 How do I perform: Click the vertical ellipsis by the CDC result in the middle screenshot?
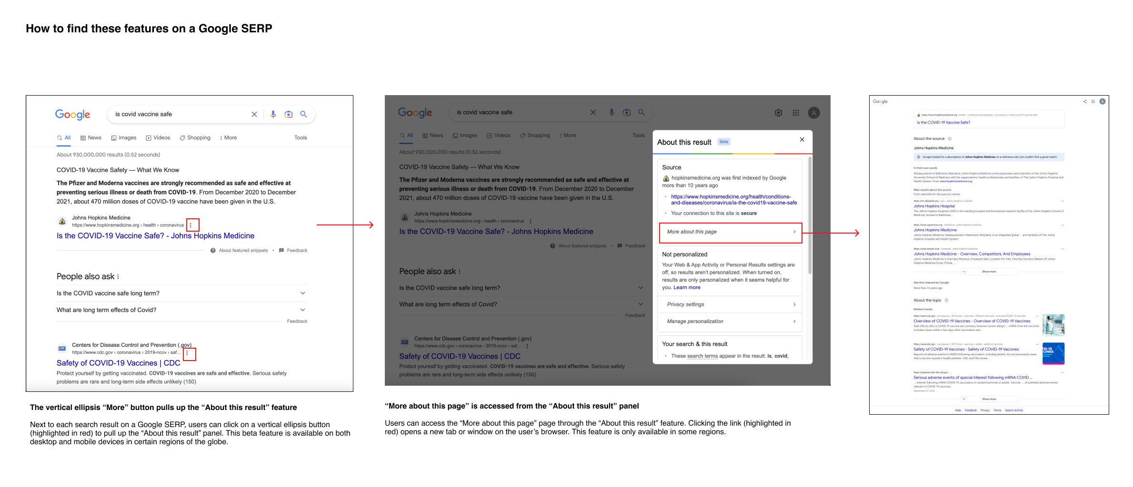coord(527,346)
